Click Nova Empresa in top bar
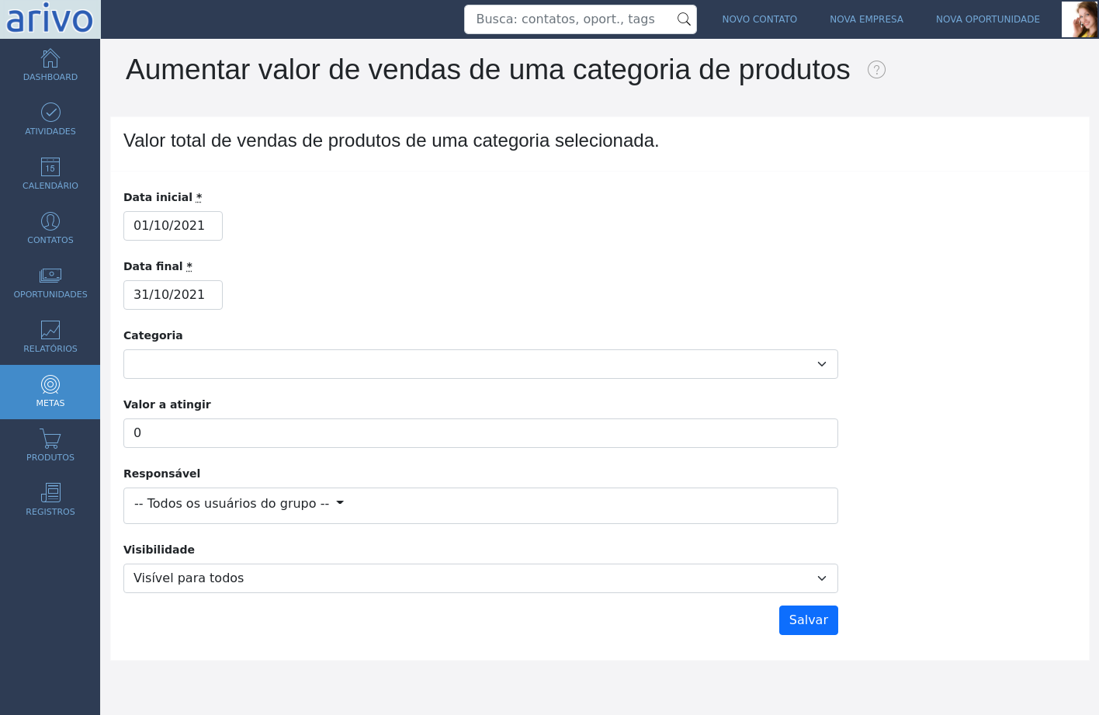The height and width of the screenshot is (715, 1099). tap(866, 19)
